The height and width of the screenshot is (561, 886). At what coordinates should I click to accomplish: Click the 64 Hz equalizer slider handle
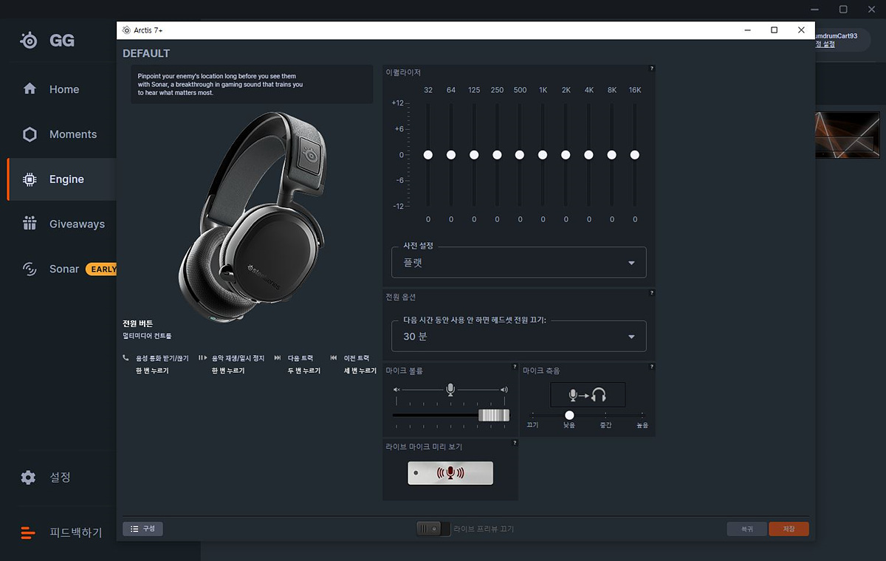451,155
